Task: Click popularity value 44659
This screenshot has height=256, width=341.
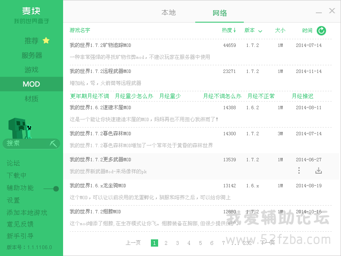Action: [x=229, y=45]
